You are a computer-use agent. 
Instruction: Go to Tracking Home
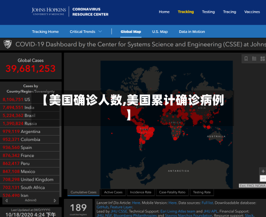click(45, 31)
